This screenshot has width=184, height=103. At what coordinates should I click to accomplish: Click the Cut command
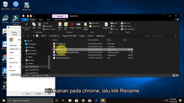45,23
